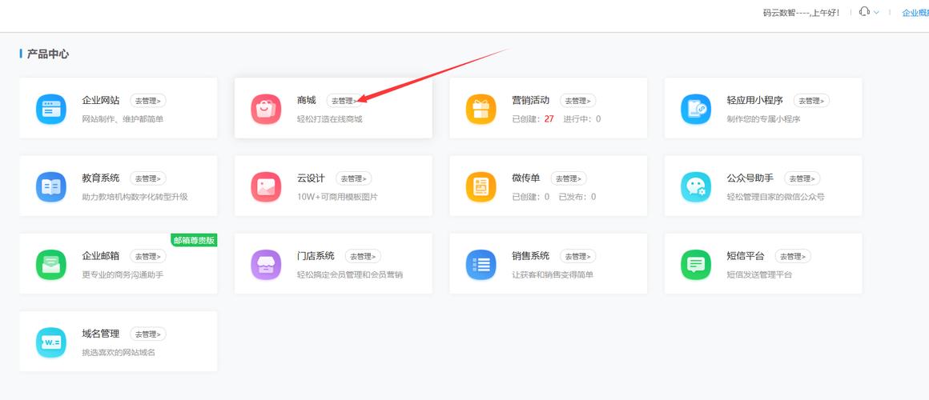The width and height of the screenshot is (929, 400).
Task: Click the 商城 pink shopping bag icon
Action: point(266,109)
